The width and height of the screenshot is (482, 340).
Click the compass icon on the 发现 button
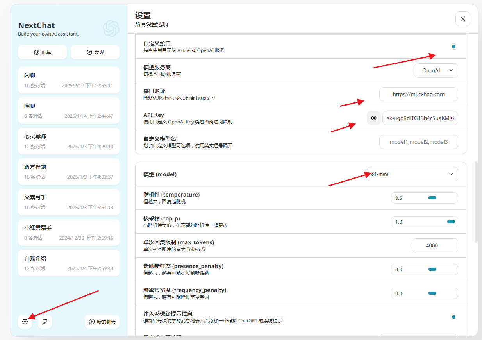[89, 52]
